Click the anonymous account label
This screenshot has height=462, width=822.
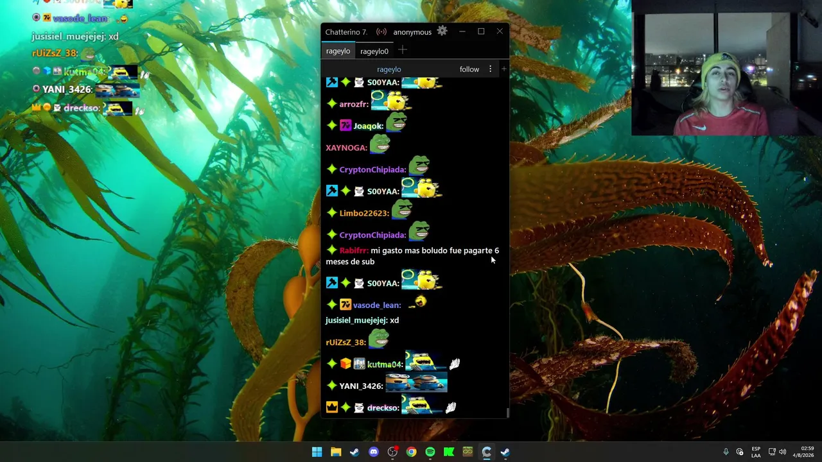412,32
